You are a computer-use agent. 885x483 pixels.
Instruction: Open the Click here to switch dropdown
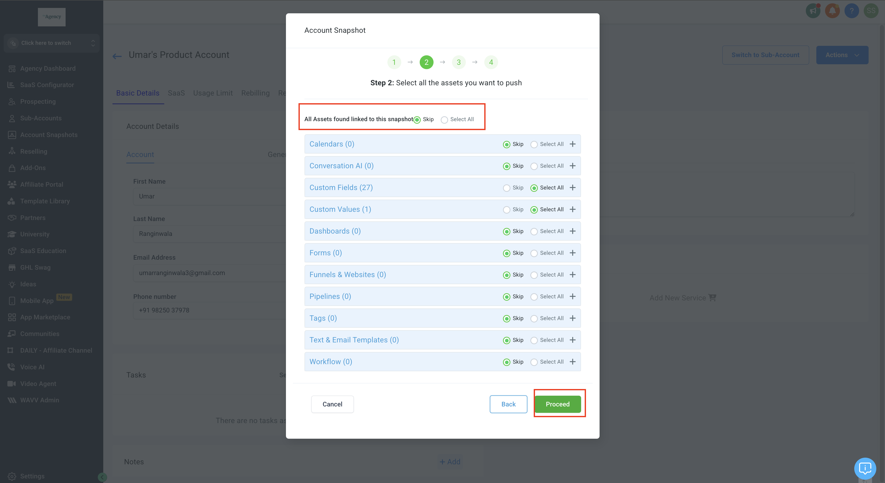52,43
